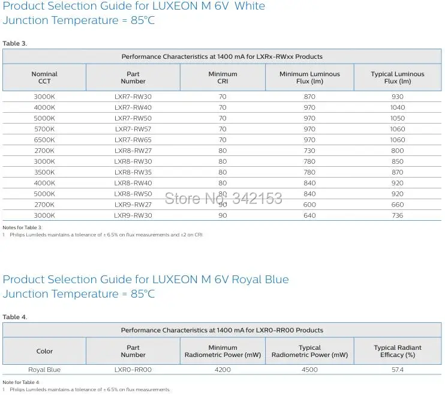Click typical flux value 1050
This screenshot has height=396, width=445.
click(x=398, y=118)
